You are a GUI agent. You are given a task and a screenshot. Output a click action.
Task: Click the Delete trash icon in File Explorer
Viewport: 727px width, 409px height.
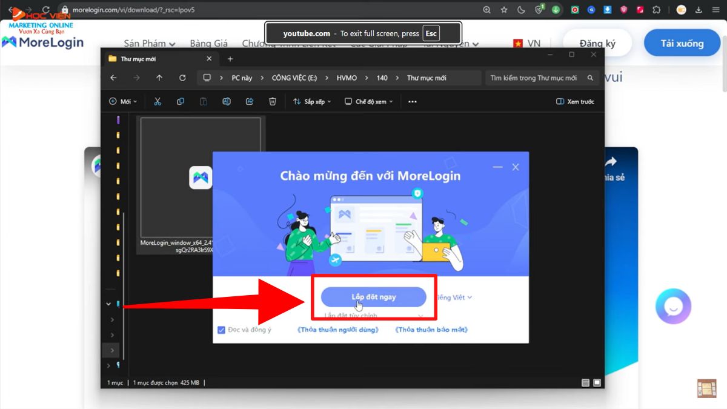coord(273,102)
